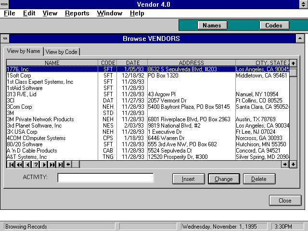
Task: Open the Reports menu
Action: (77, 13)
